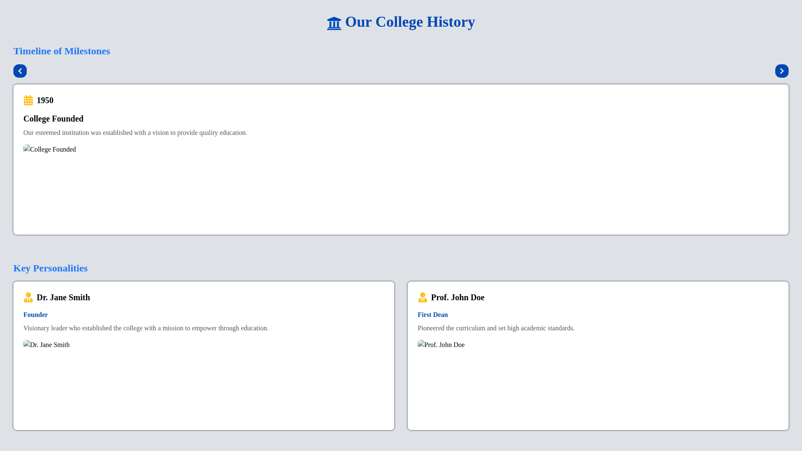Click the Prof. John Doe portrait image
The height and width of the screenshot is (451, 802).
pyautogui.click(x=441, y=345)
